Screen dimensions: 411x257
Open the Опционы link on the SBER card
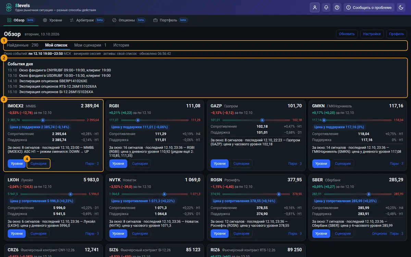pyautogui.click(x=379, y=234)
